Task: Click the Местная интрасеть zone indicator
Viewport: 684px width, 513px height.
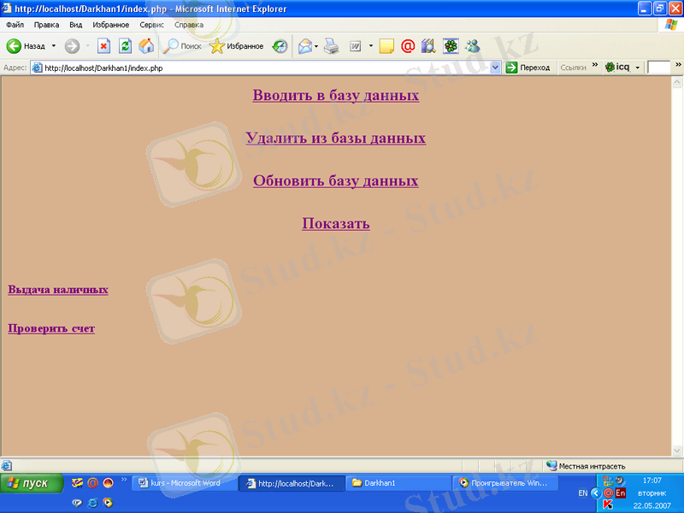Action: [586, 466]
